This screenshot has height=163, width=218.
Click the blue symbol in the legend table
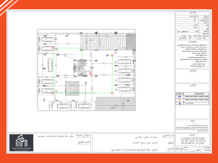click(180, 97)
